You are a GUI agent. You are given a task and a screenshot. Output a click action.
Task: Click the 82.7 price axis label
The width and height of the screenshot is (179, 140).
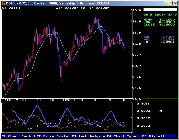[x=137, y=55]
